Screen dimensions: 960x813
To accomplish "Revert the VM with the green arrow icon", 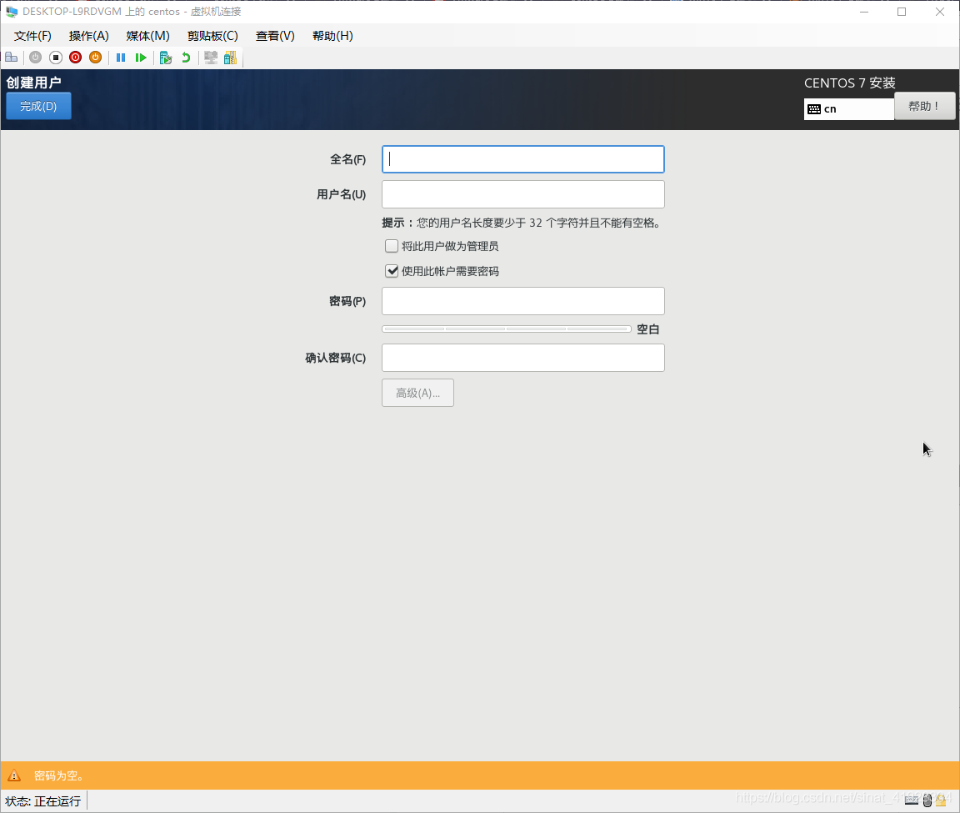I will 186,58.
